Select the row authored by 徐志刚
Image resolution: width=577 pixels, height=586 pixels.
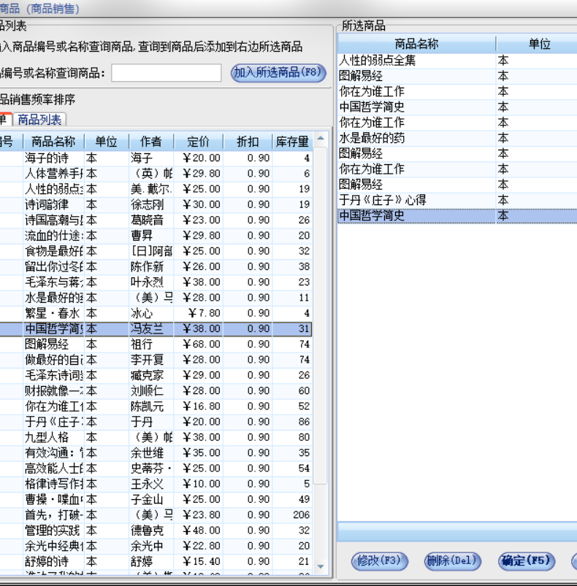tap(156, 204)
